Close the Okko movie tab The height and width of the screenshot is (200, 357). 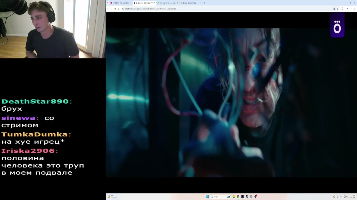coord(154,3)
